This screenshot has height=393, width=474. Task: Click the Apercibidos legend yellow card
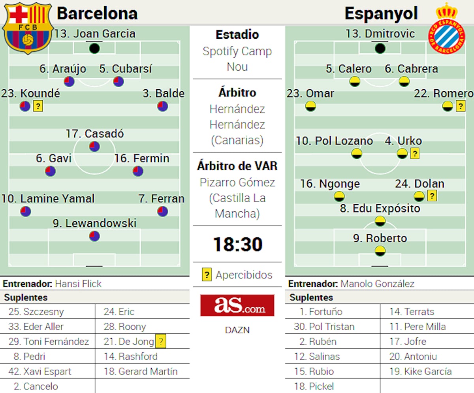pos(206,275)
